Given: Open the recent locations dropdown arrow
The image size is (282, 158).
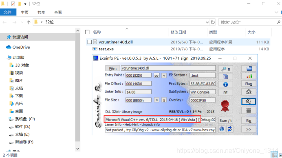Looking at the screenshot, I should point(22,22).
